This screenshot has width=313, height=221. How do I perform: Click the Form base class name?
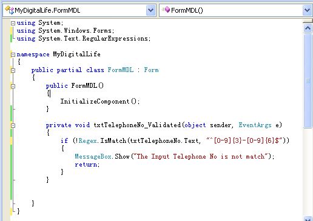coord(151,70)
